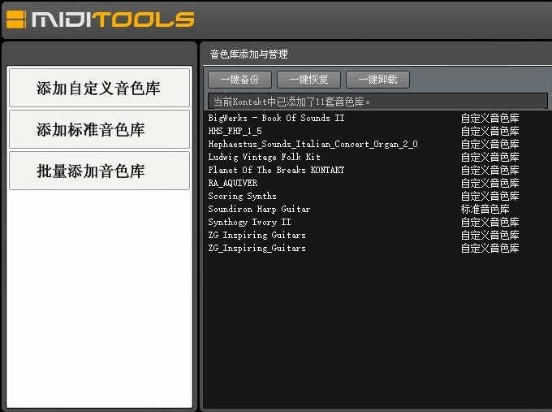Select Soundiron Harp Guitar row
Viewport: 552px width, 412px height.
tap(377, 210)
